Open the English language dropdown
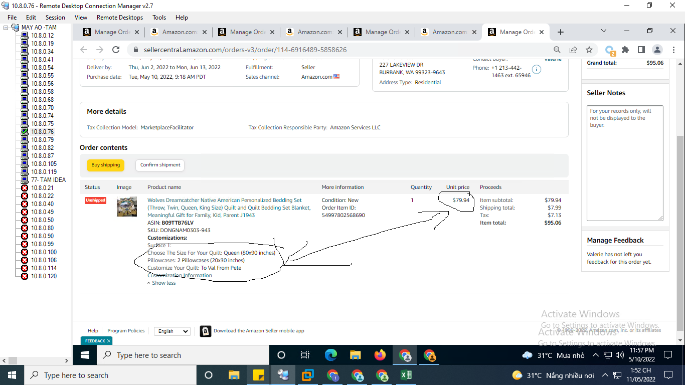 pos(172,331)
